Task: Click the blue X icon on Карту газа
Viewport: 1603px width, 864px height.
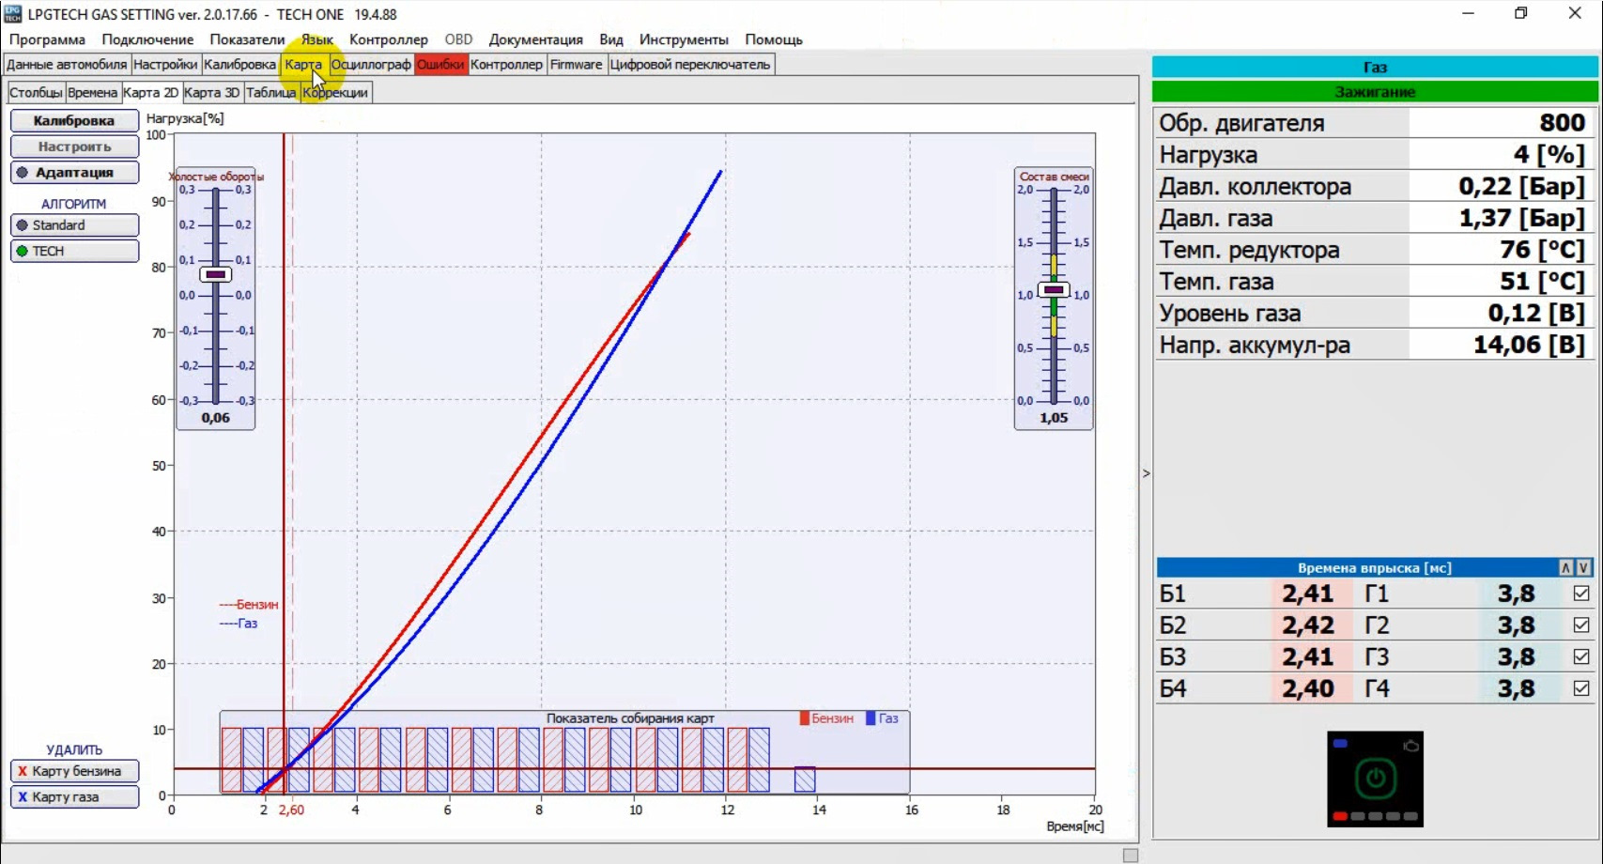Action: [23, 796]
